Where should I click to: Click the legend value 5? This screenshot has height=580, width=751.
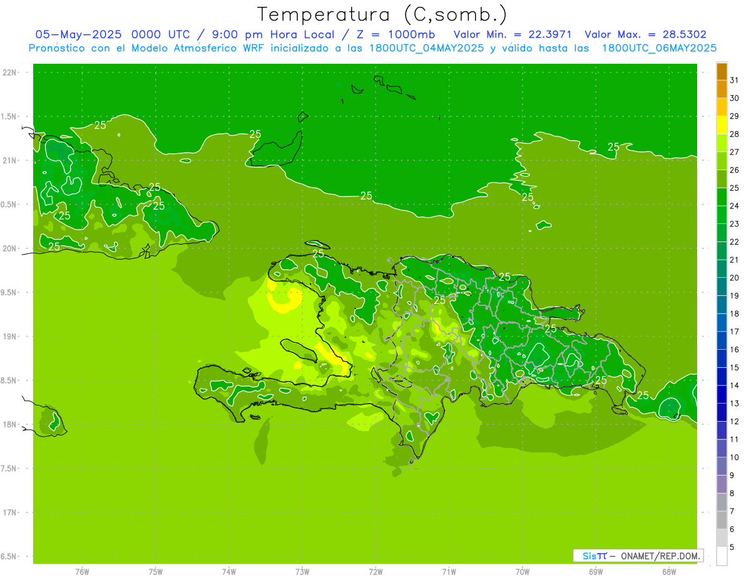[732, 547]
